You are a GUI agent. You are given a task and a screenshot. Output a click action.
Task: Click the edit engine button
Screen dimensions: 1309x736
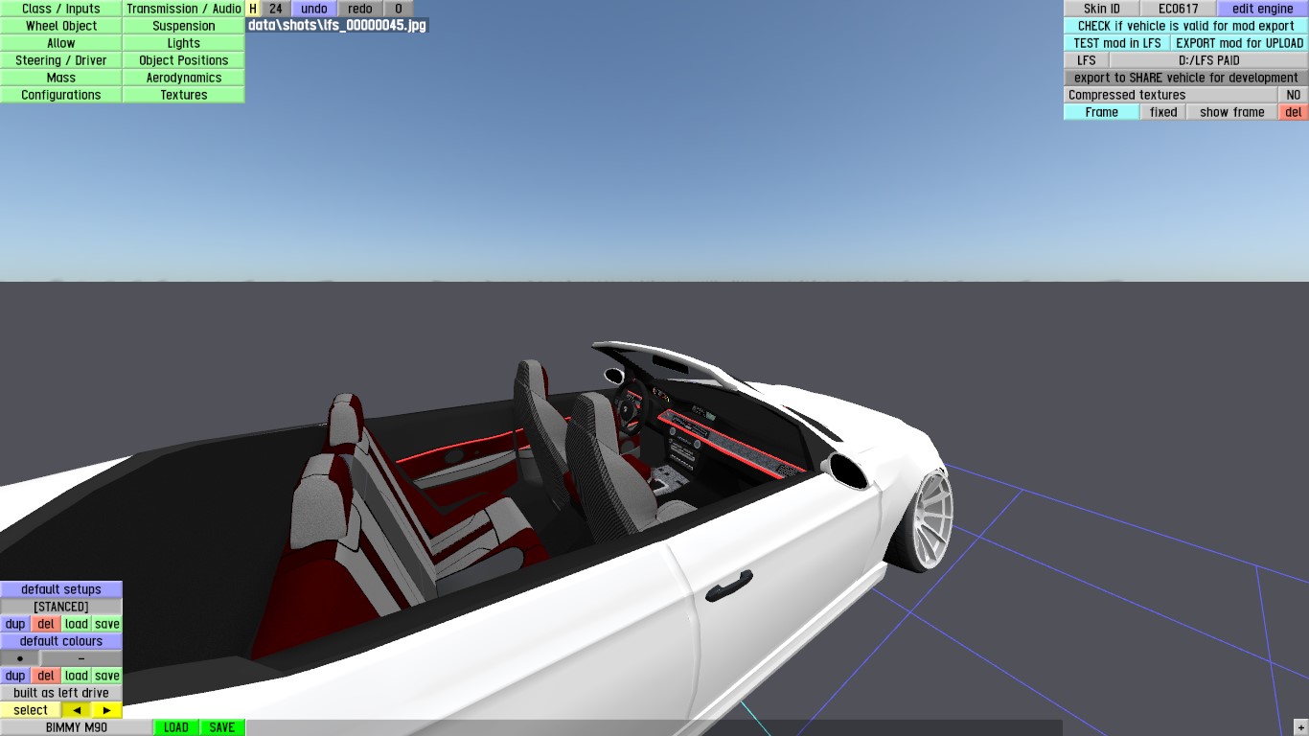(x=1263, y=9)
